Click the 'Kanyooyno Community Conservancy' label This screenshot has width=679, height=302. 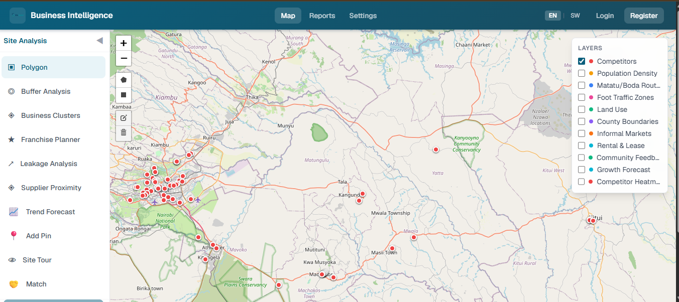click(x=467, y=143)
